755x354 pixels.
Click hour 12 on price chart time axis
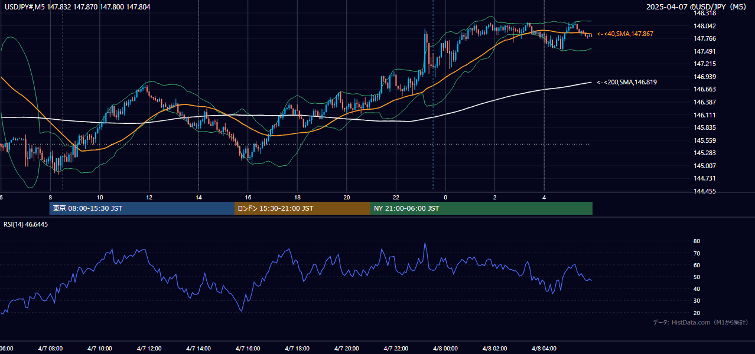click(x=149, y=197)
